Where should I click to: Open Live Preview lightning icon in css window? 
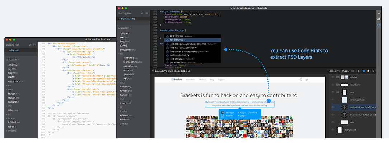(379, 14)
